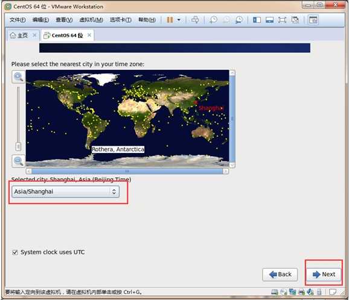
Task: Click the Next button
Action: point(324,275)
